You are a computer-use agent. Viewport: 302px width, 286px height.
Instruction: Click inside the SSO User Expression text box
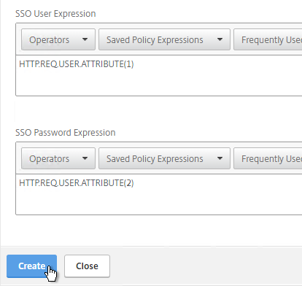click(159, 75)
